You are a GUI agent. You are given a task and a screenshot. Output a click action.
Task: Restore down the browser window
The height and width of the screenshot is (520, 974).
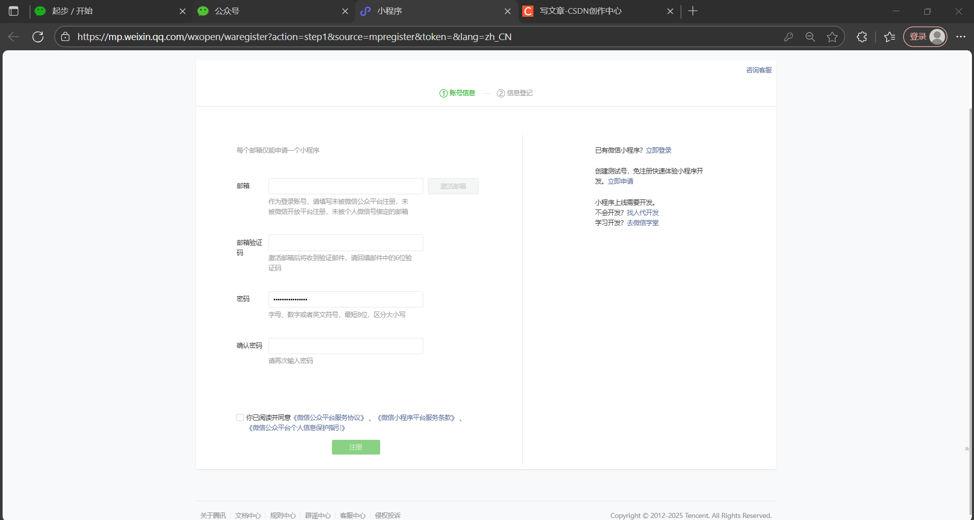coord(927,11)
